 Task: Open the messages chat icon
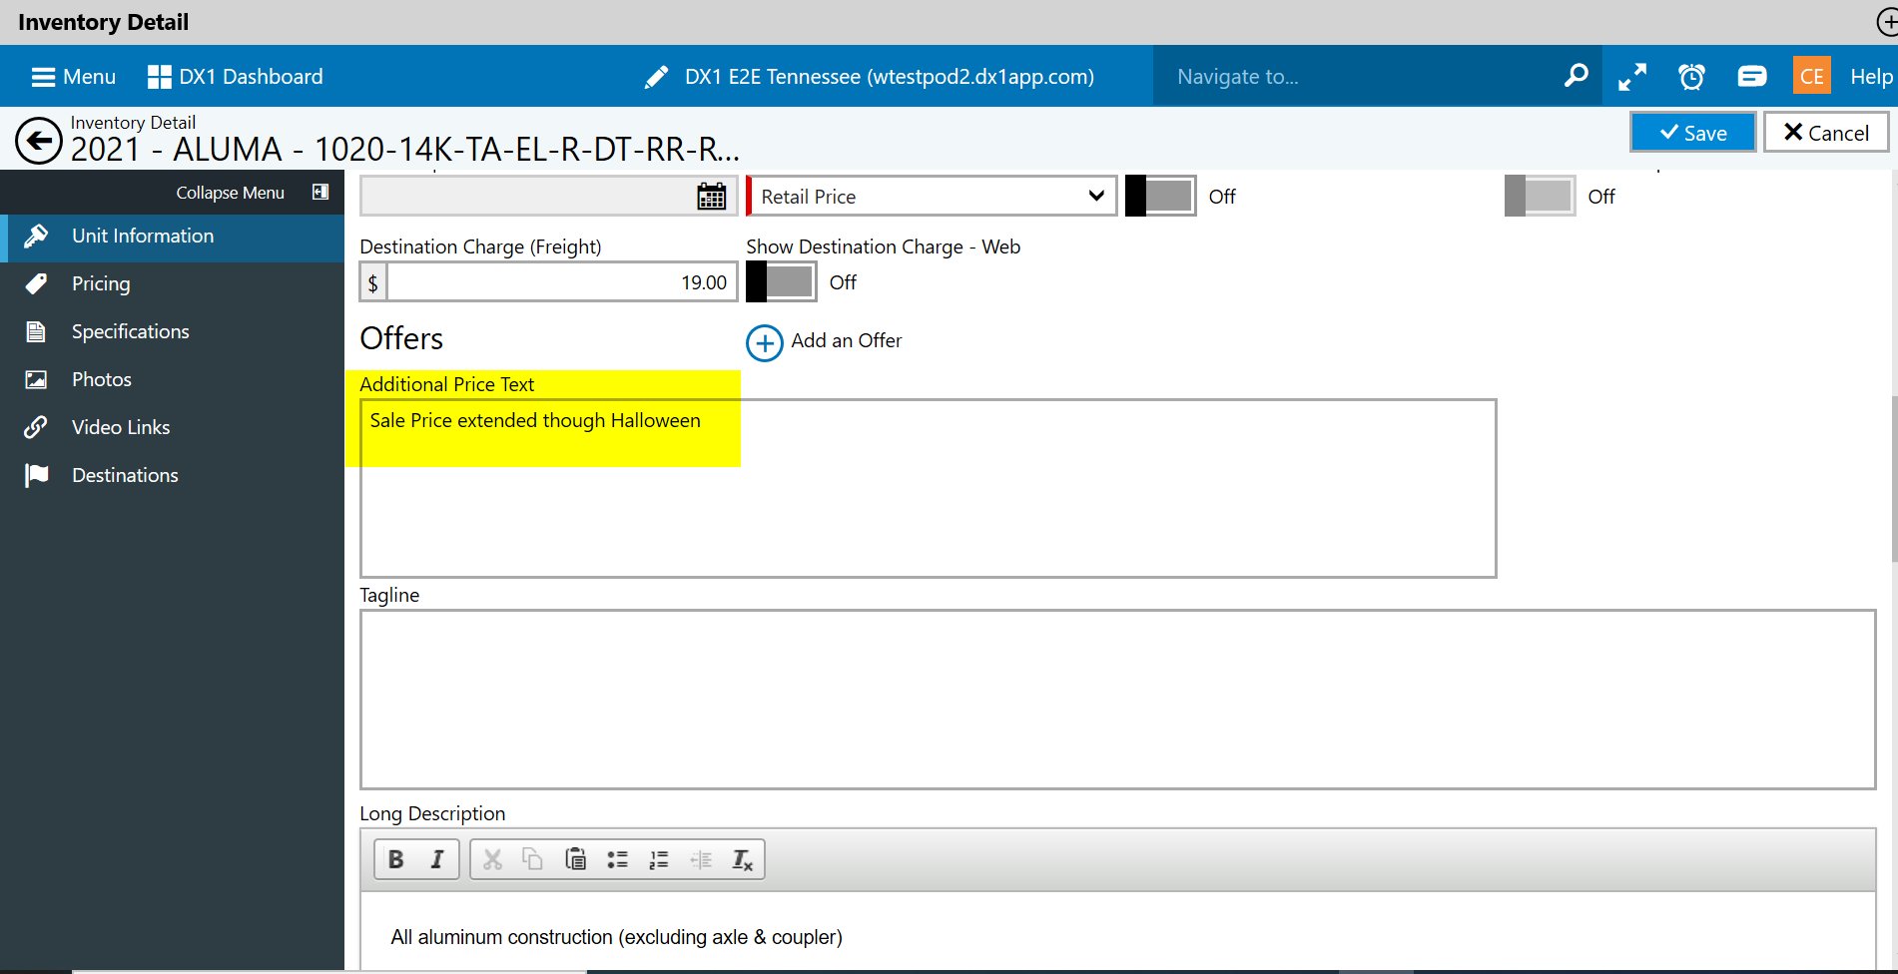click(x=1751, y=77)
